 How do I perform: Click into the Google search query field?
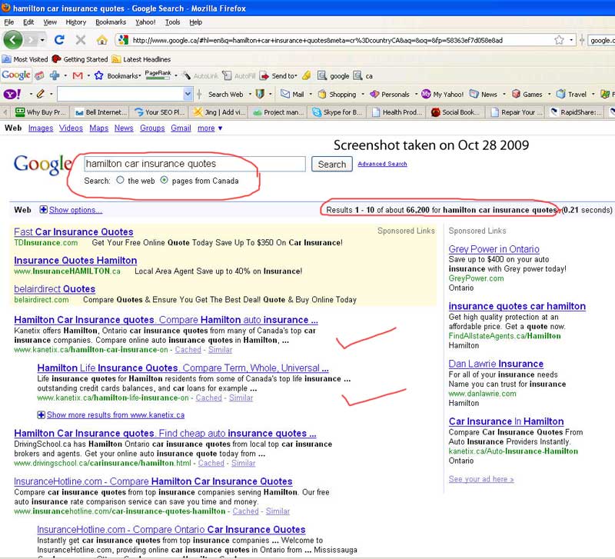tap(194, 164)
